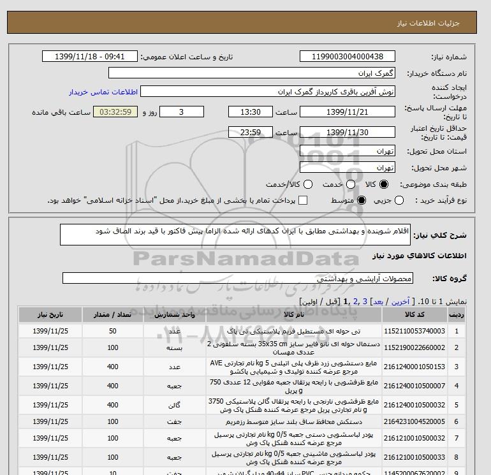Click the 13:30 time field
Viewport: 491px width, 475px height.
point(251,112)
